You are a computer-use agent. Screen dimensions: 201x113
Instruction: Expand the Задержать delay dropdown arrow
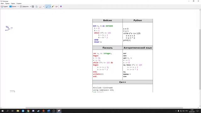30,6
